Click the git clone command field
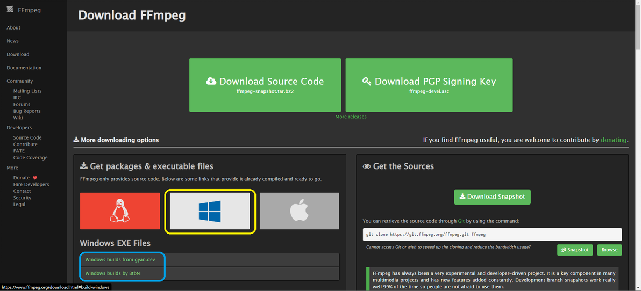Image resolution: width=641 pixels, height=291 pixels. [x=492, y=235]
